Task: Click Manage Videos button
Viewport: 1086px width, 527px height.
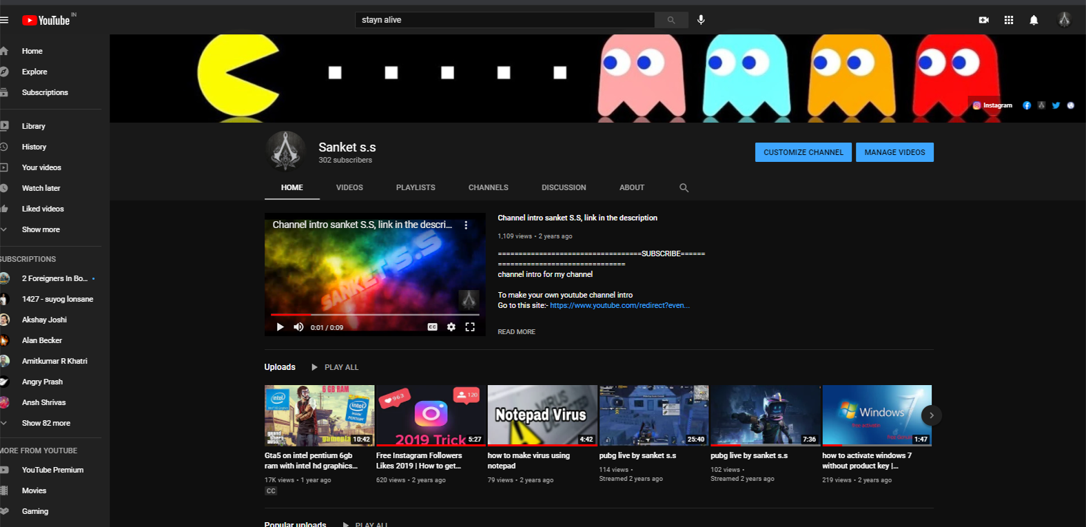Action: (894, 152)
